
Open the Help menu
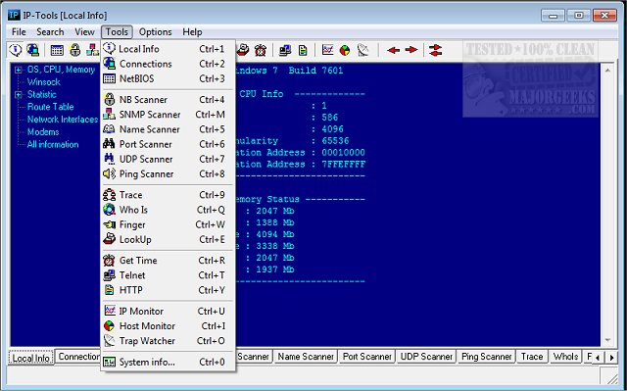[192, 32]
